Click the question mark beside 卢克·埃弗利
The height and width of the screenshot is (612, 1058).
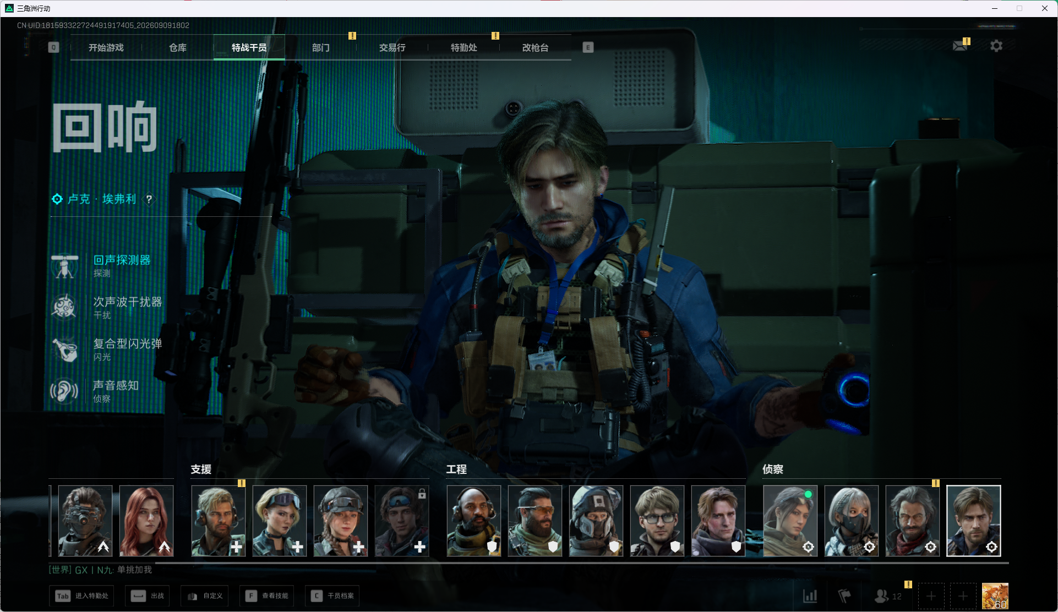click(x=149, y=199)
